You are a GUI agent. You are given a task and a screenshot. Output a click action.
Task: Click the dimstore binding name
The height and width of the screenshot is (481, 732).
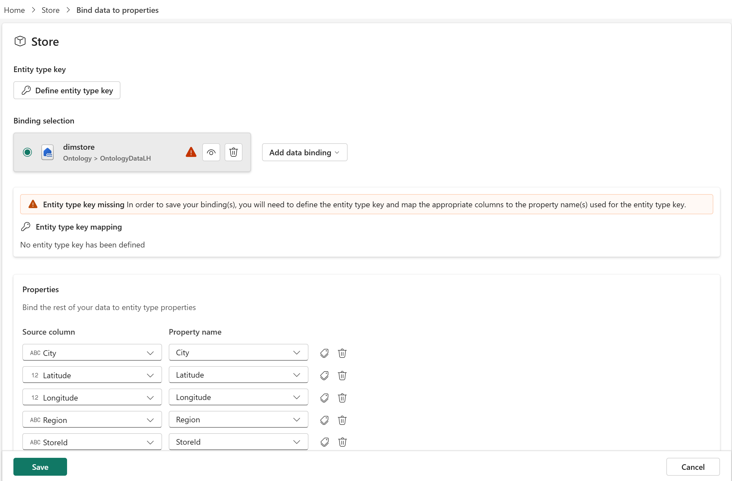point(79,147)
